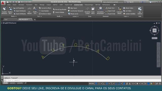162x91 pixels.
Task: Click the keyword search box
Action: tap(113, 2)
